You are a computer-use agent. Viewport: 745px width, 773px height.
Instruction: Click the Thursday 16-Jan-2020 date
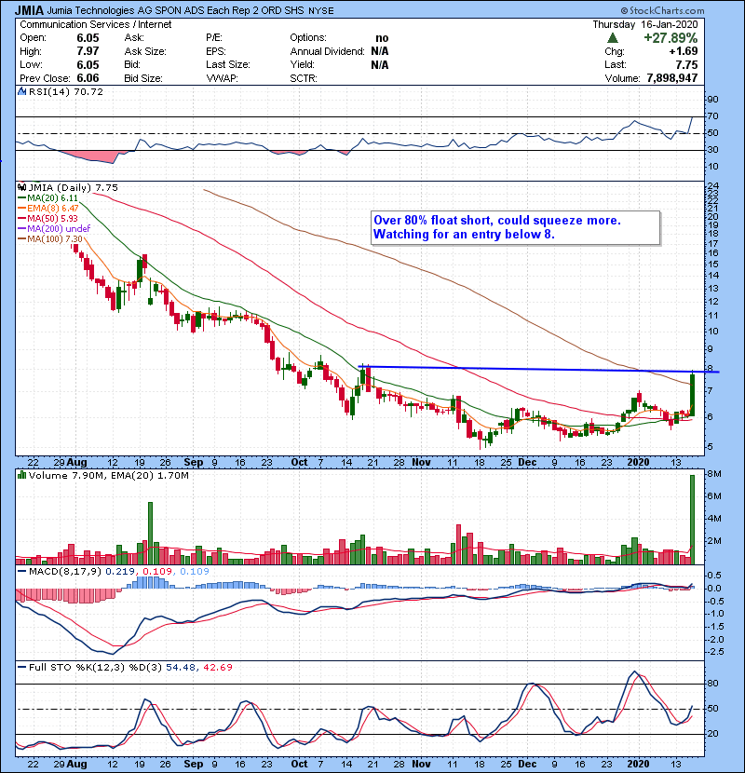point(645,24)
